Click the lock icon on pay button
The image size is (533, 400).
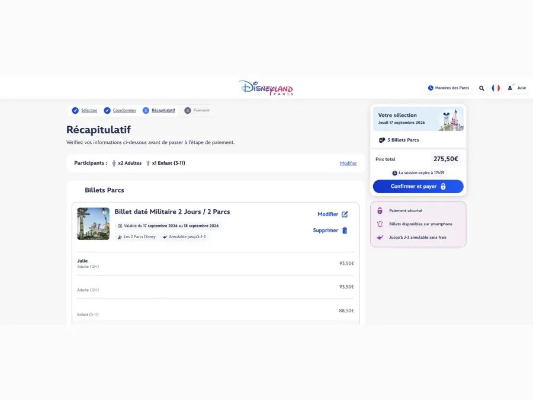pyautogui.click(x=443, y=187)
